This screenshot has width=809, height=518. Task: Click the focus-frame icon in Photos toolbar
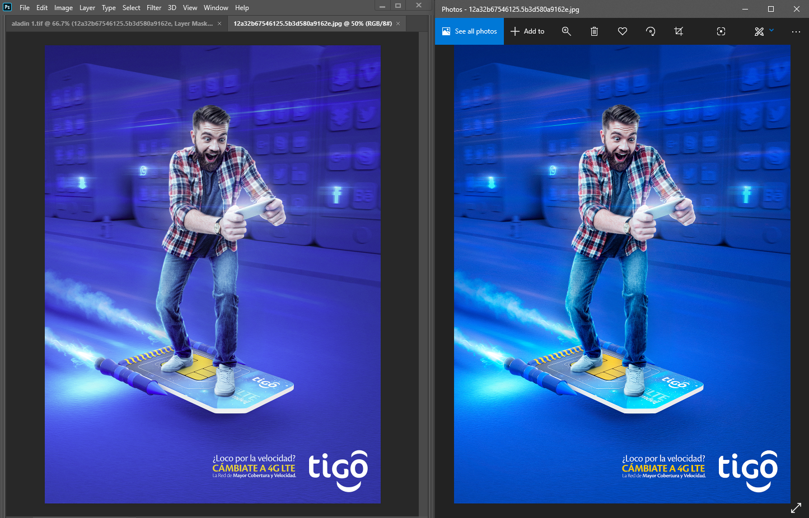tap(721, 31)
